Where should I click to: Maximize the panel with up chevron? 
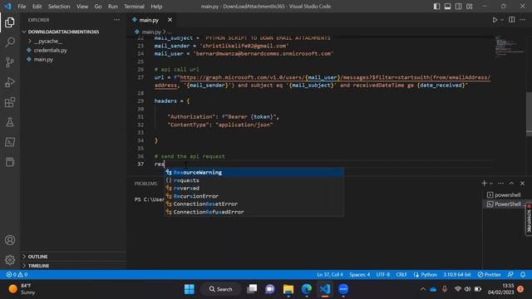(x=512, y=183)
